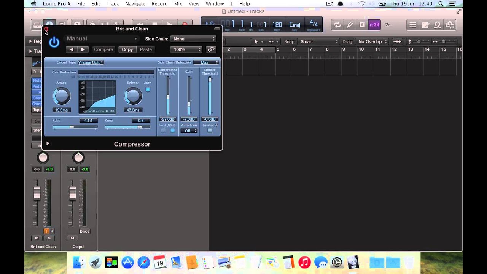Open the Side Chain None dropdown

tap(193, 39)
